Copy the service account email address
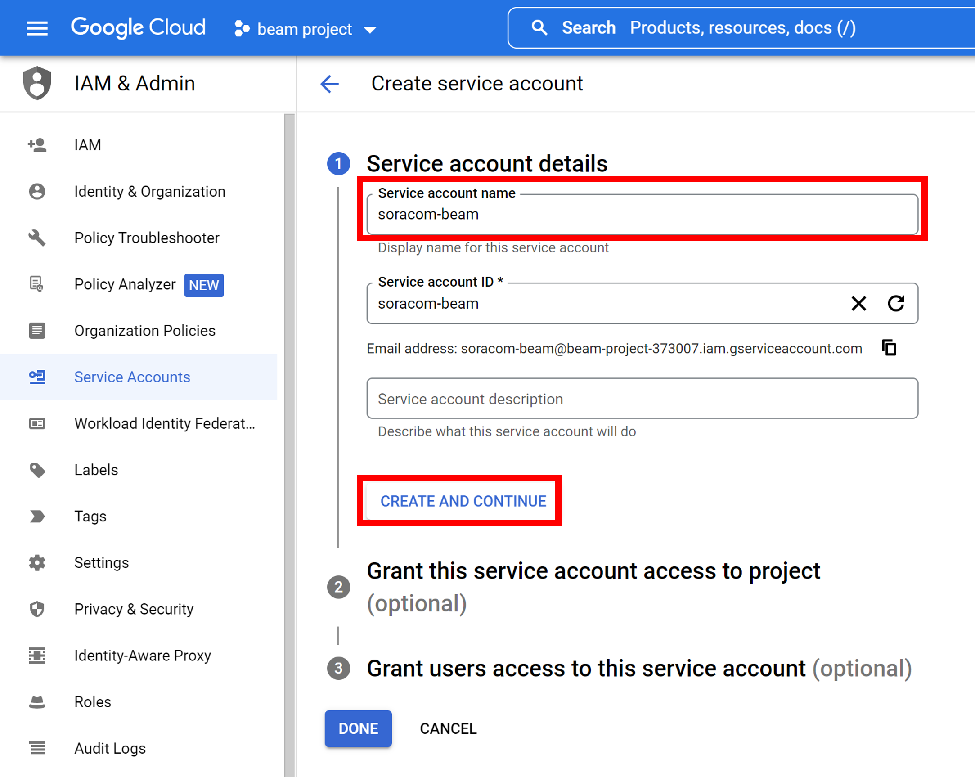 [889, 348]
